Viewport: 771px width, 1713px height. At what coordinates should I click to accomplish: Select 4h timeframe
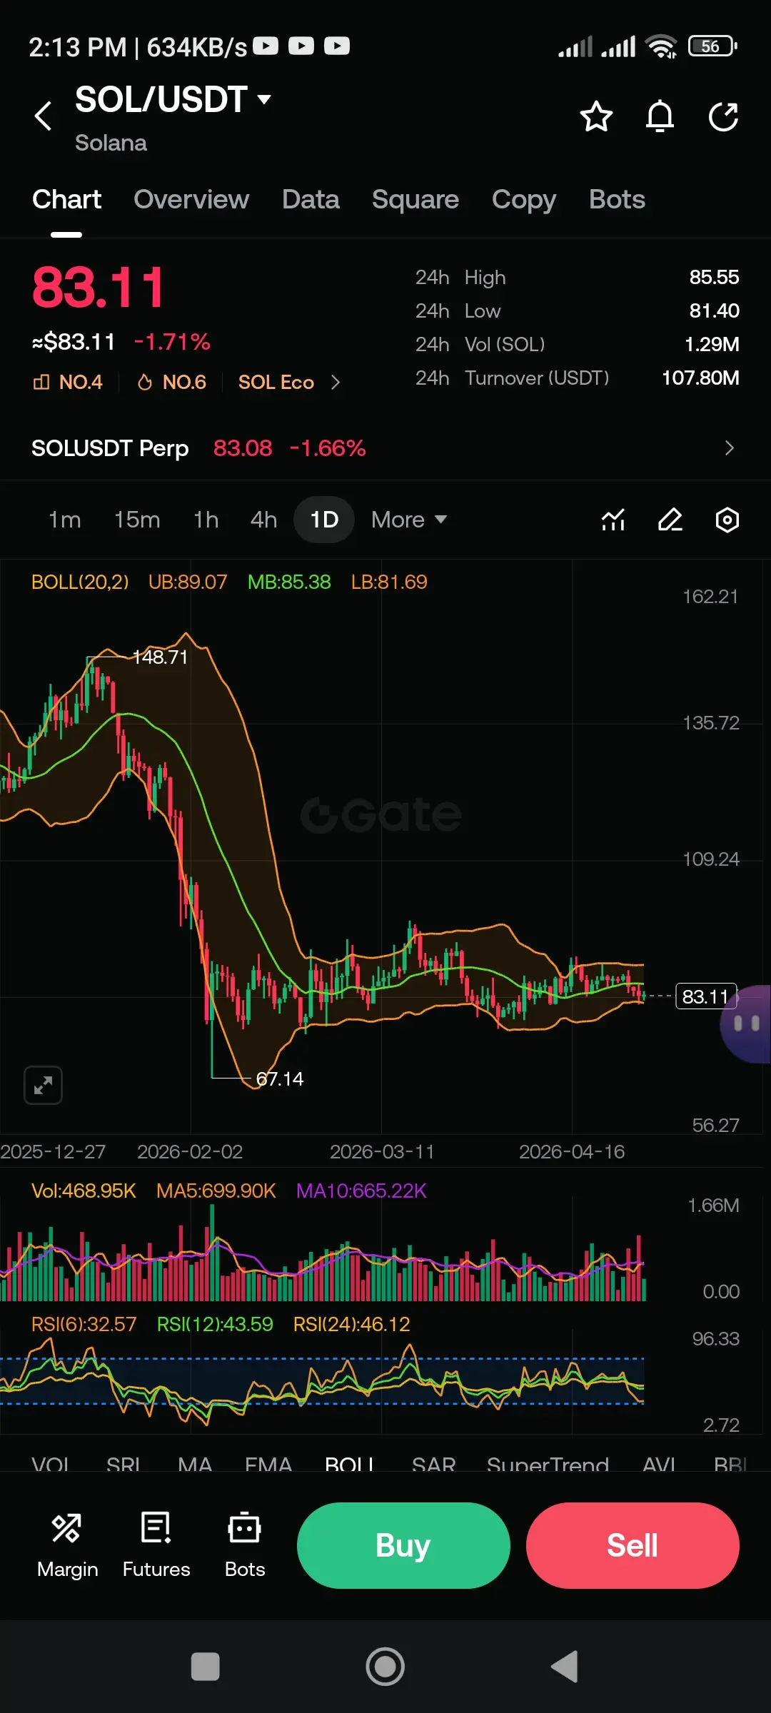tap(263, 520)
